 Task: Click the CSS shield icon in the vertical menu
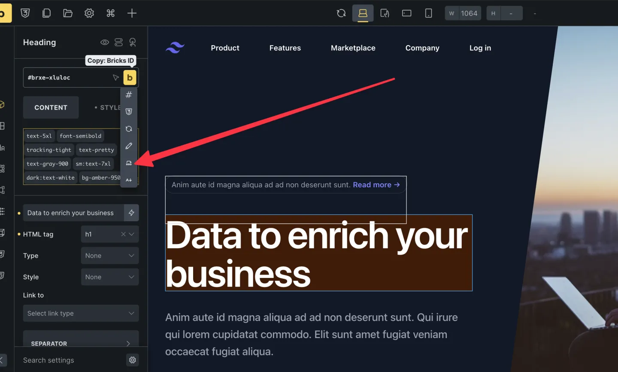[129, 112]
